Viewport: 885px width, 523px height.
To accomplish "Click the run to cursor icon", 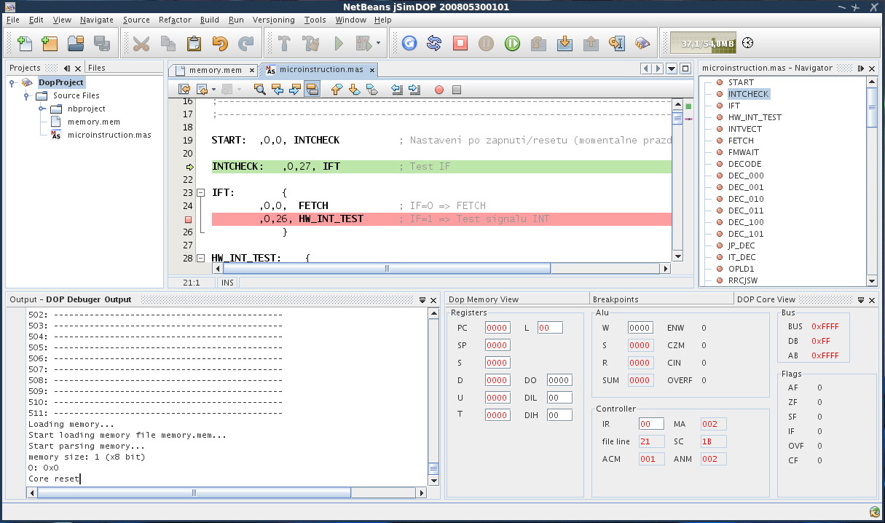I will click(617, 44).
